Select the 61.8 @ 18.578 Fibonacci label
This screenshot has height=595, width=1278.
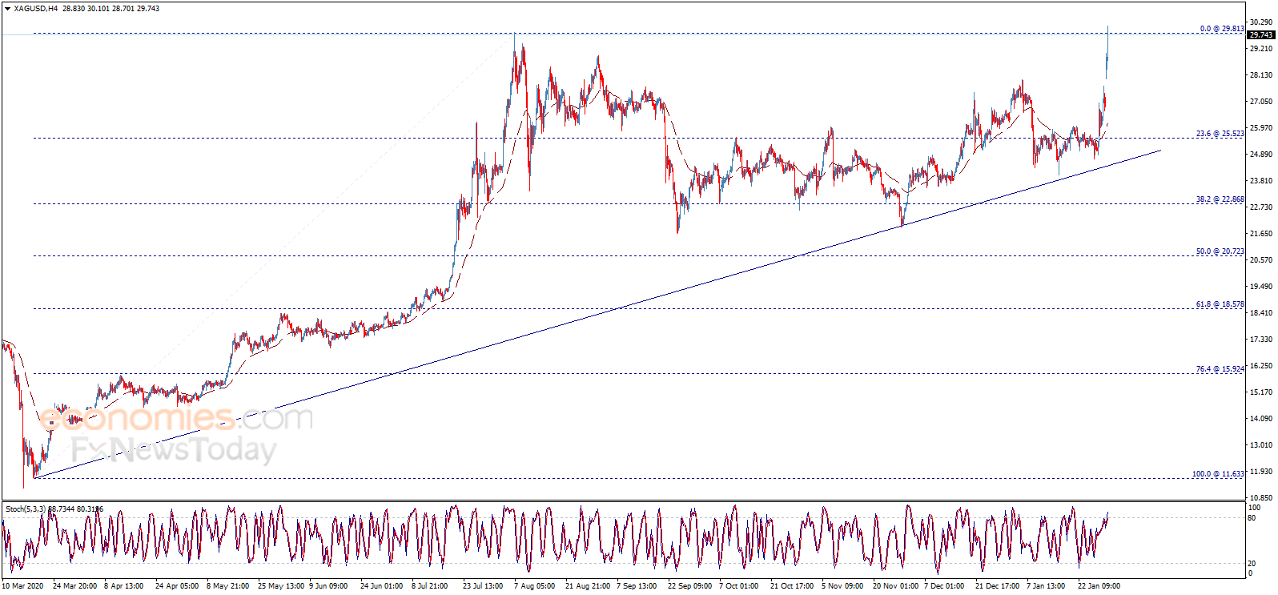pos(1220,304)
